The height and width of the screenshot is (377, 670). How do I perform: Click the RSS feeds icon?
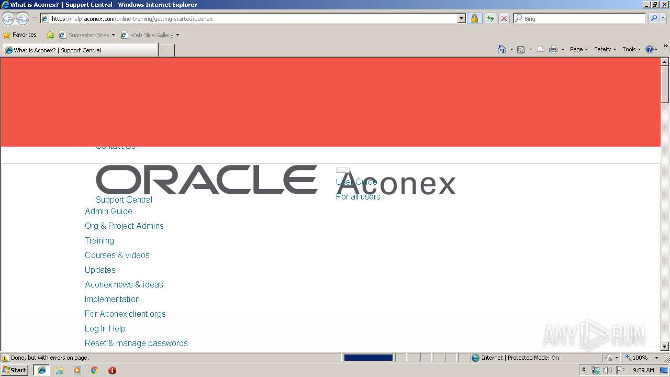click(x=521, y=49)
